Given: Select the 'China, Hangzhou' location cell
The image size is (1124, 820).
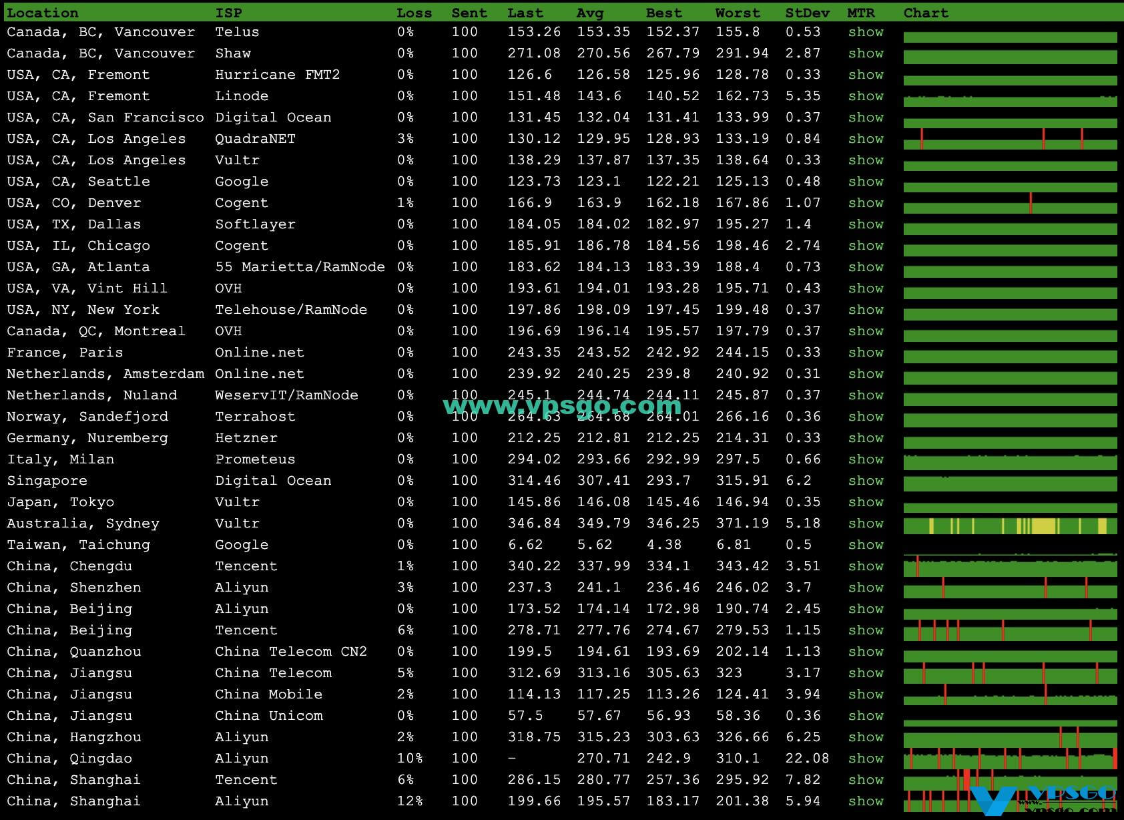Looking at the screenshot, I should (x=74, y=737).
